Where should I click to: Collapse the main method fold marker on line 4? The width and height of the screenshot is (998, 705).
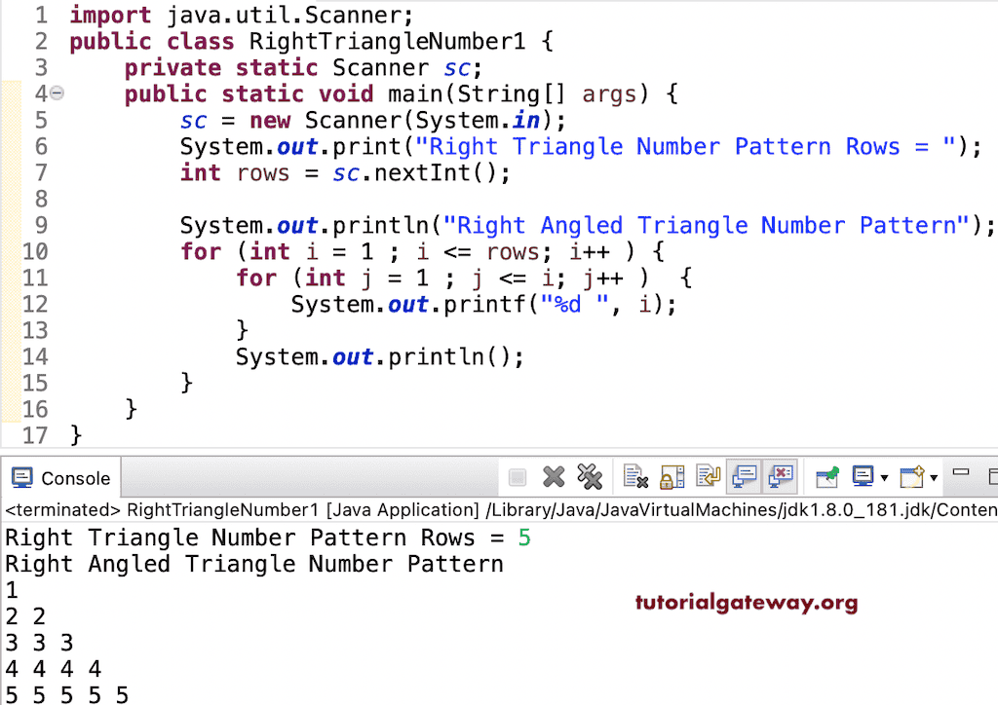click(x=57, y=93)
